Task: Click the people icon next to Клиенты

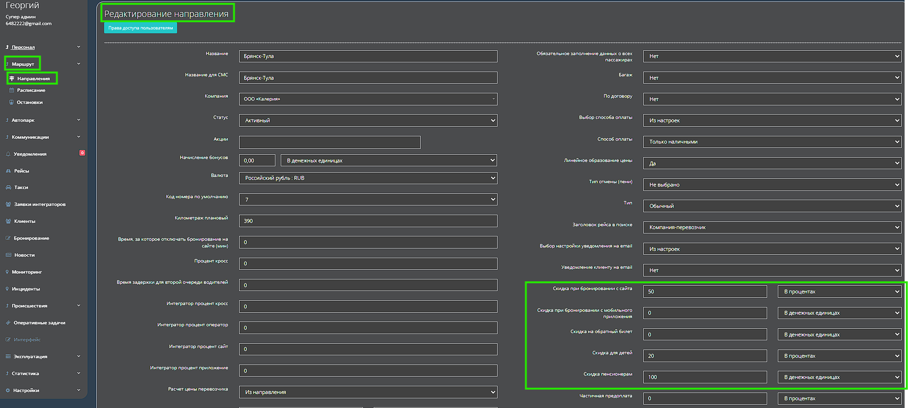Action: tap(8, 221)
